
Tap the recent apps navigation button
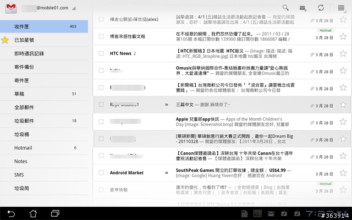coord(55,213)
